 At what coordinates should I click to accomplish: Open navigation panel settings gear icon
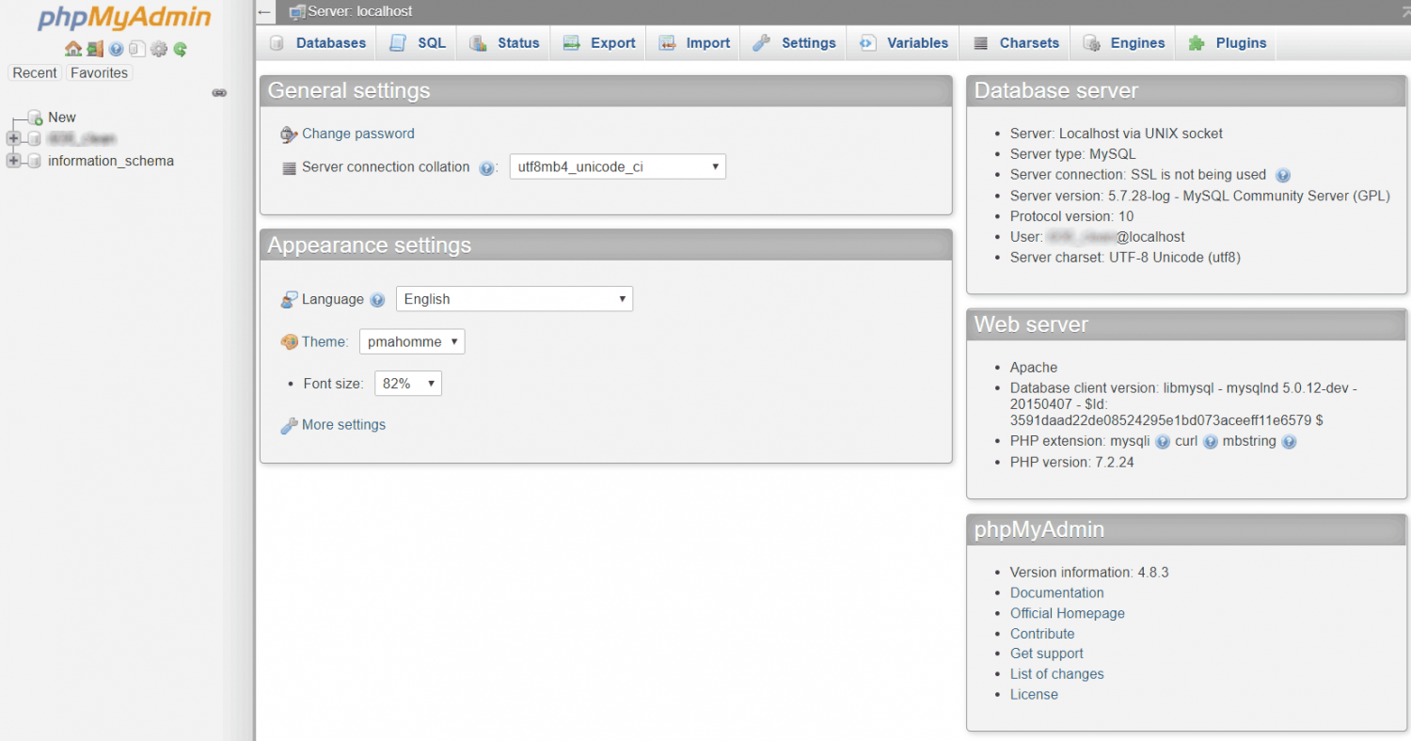tap(159, 49)
